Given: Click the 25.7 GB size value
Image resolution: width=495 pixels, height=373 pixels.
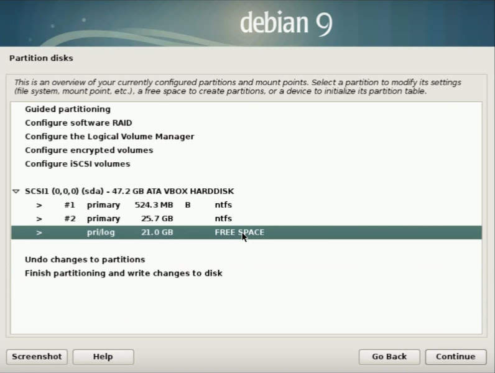Looking at the screenshot, I should pyautogui.click(x=157, y=218).
